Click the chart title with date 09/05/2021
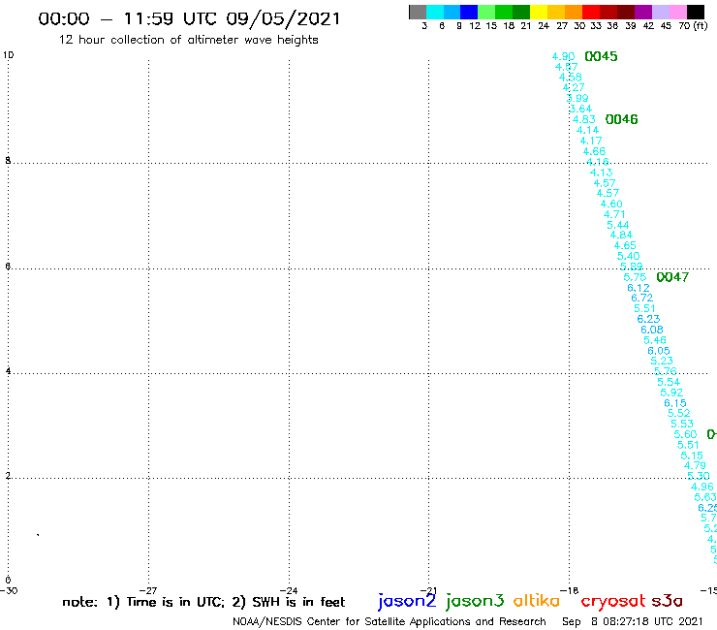 point(189,19)
